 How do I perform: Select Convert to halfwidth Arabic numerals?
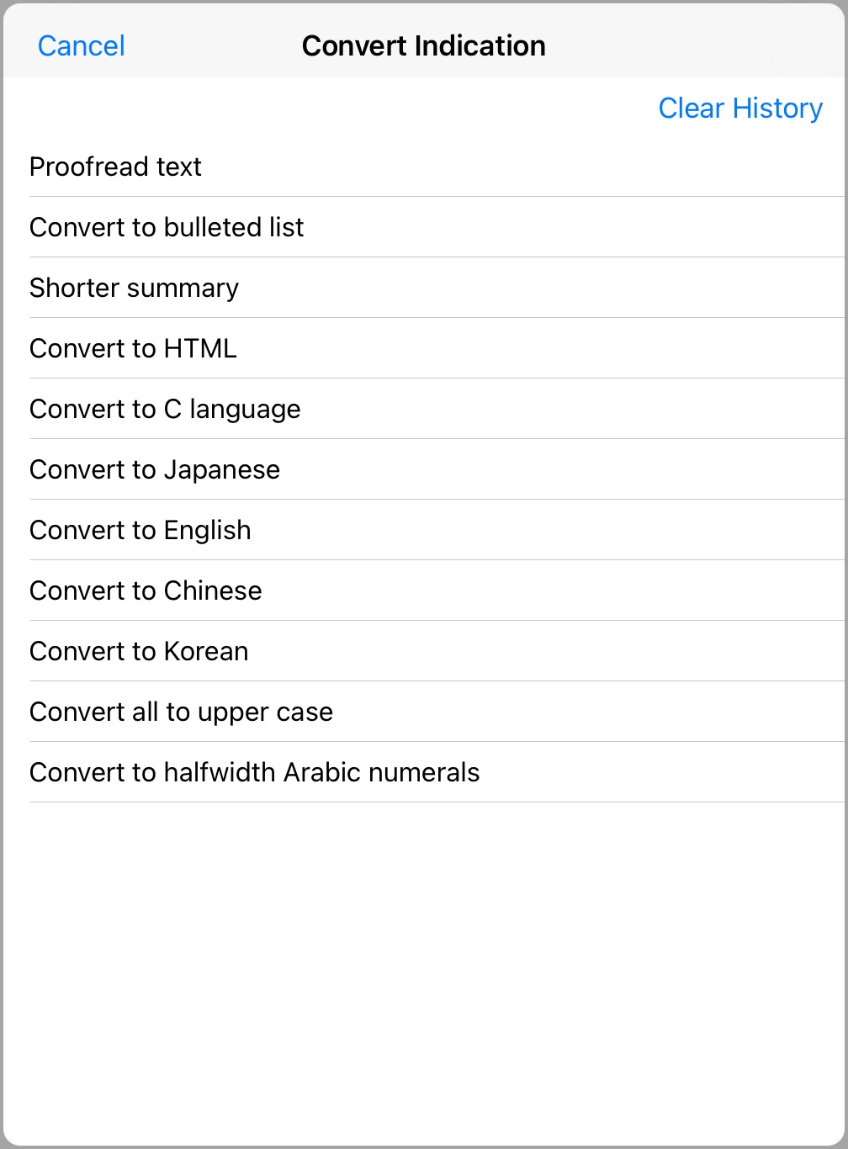pyautogui.click(x=254, y=772)
